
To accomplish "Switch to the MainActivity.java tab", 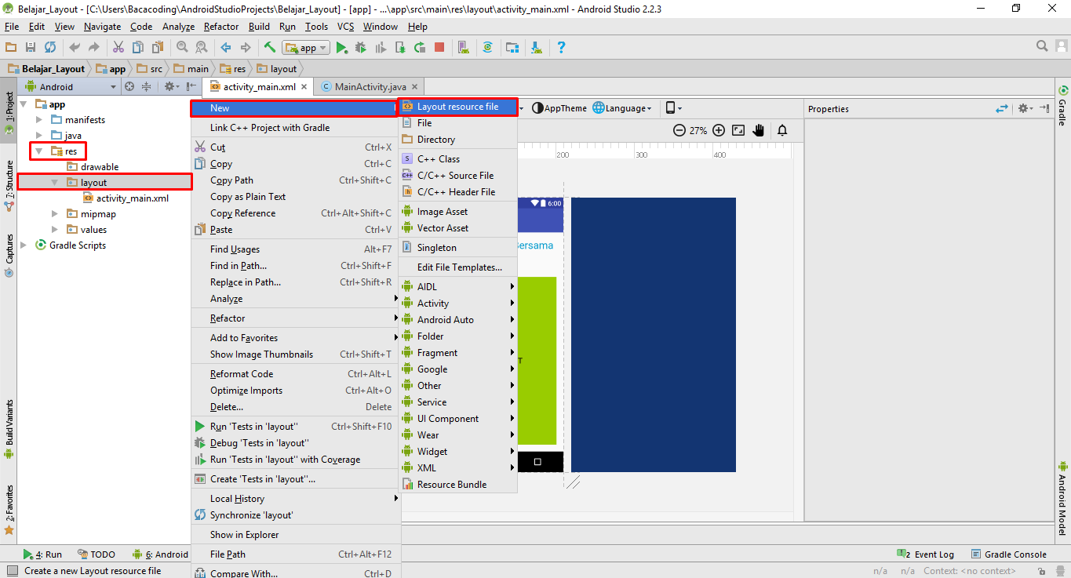I will pyautogui.click(x=370, y=86).
